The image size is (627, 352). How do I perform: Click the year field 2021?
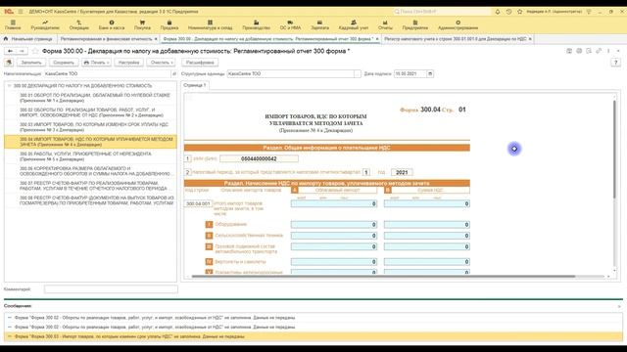pos(402,172)
